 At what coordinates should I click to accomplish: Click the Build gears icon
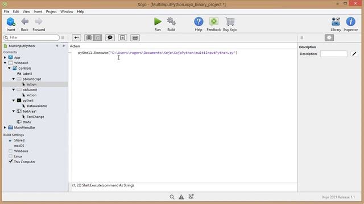171,22
